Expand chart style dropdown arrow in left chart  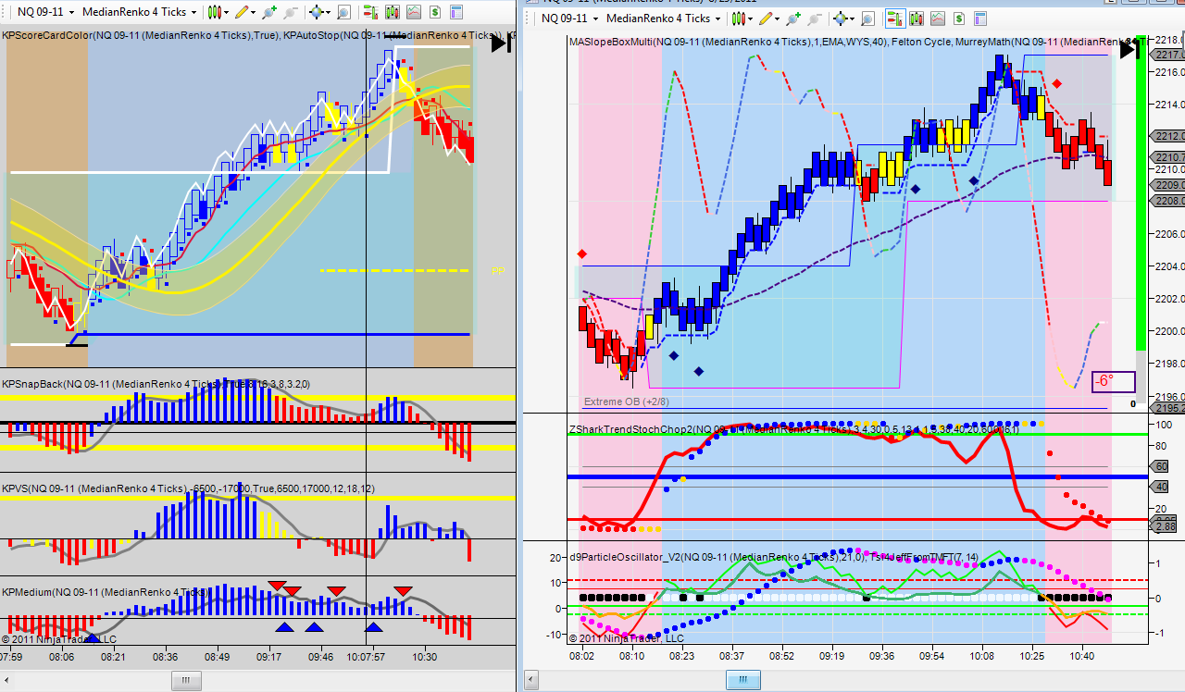coord(227,12)
